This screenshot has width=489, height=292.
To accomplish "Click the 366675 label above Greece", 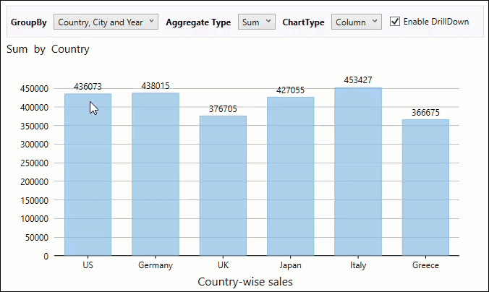I will (425, 113).
